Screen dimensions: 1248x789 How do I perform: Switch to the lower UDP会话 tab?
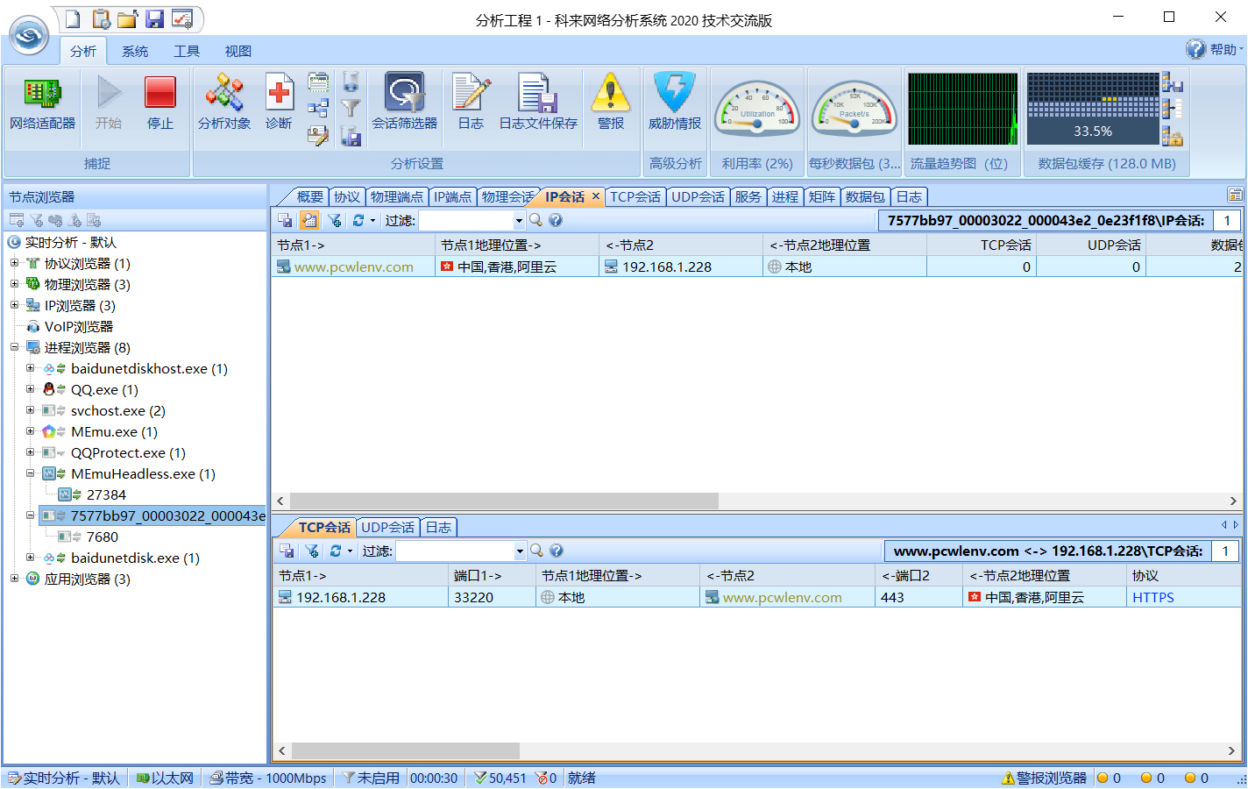pos(388,528)
